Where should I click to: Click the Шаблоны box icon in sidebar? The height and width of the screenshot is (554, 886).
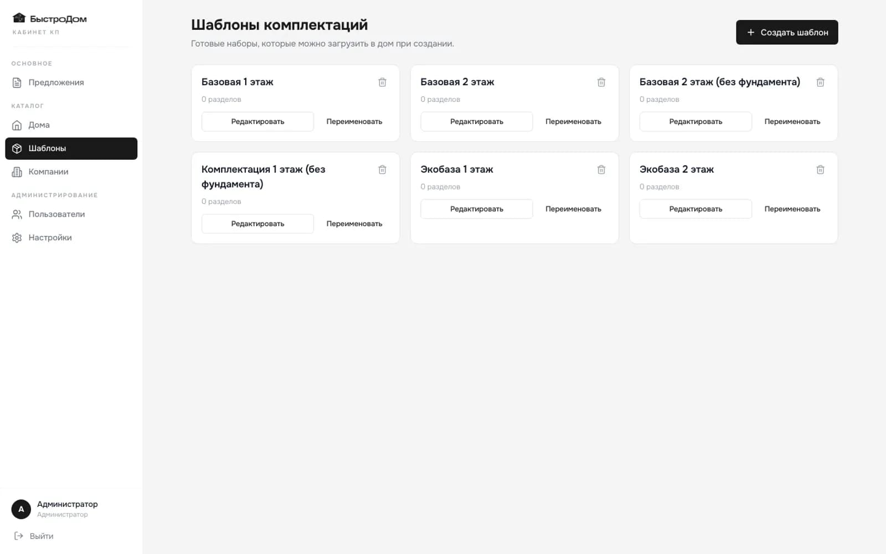click(x=17, y=148)
